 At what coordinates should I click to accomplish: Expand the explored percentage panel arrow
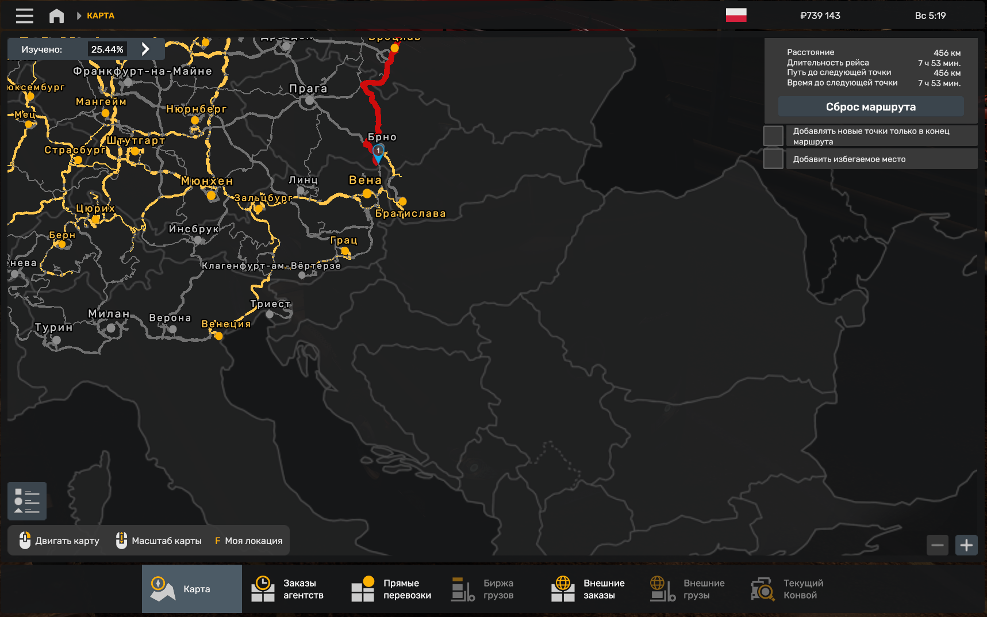point(146,49)
